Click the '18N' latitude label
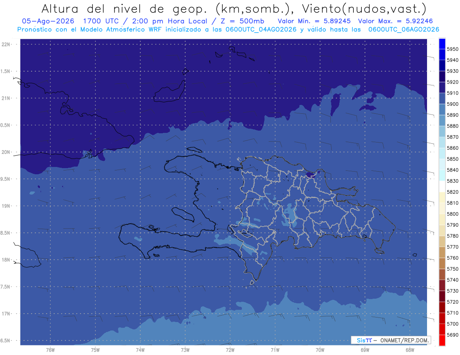 click(x=6, y=260)
